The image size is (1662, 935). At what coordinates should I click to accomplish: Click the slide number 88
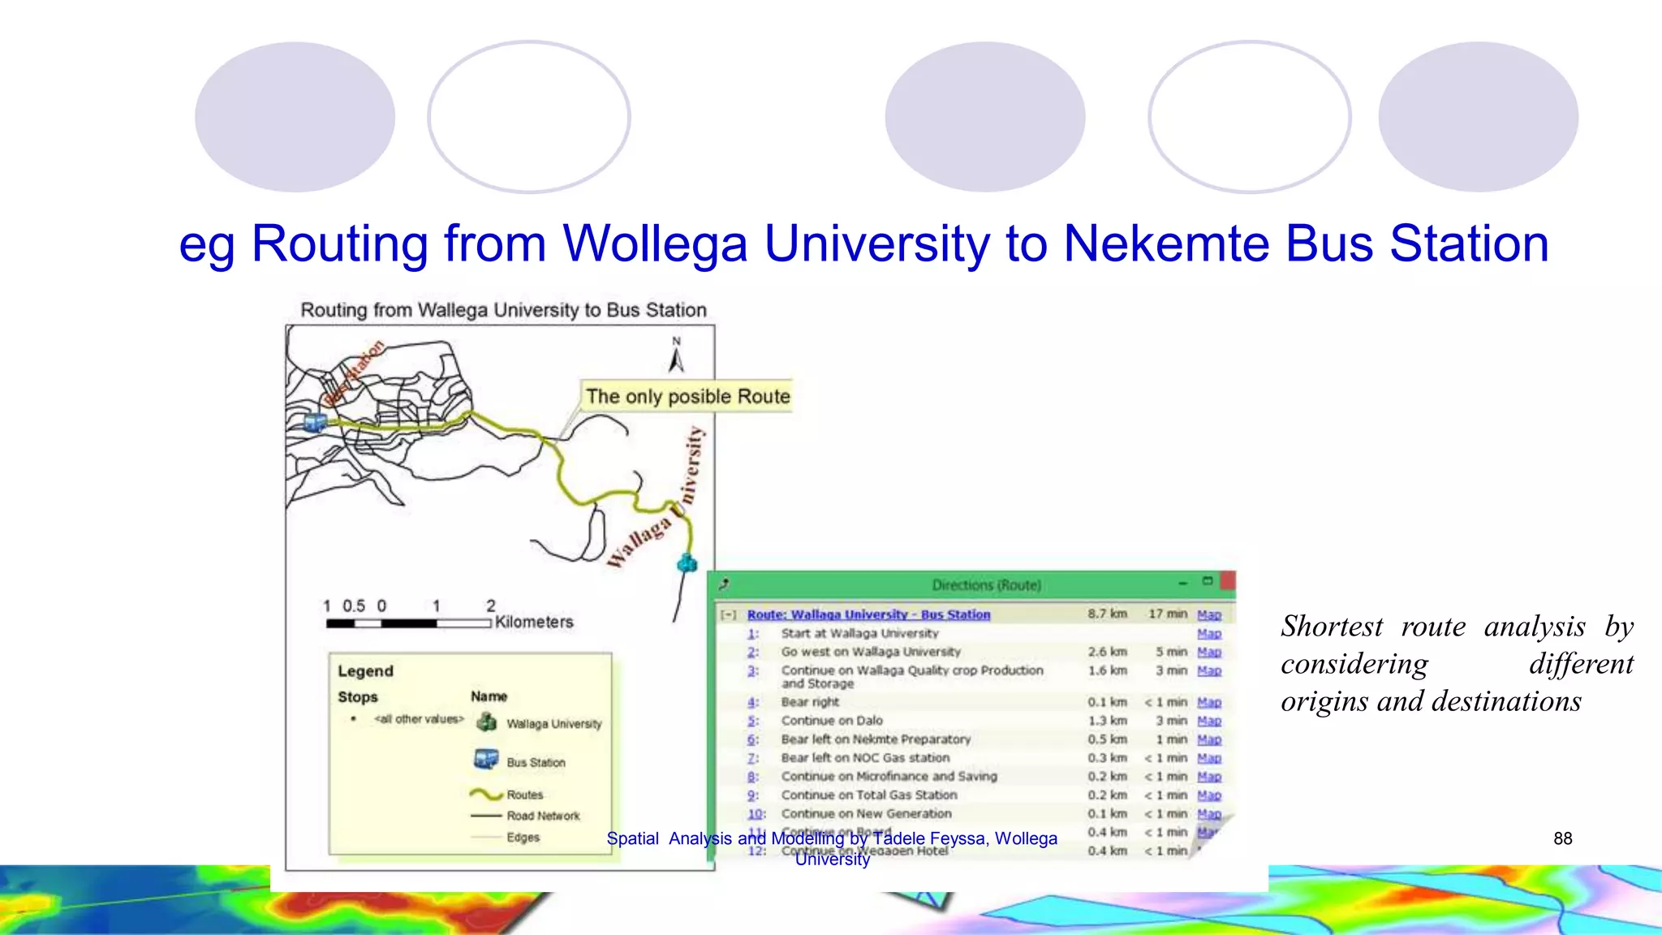[1563, 838]
